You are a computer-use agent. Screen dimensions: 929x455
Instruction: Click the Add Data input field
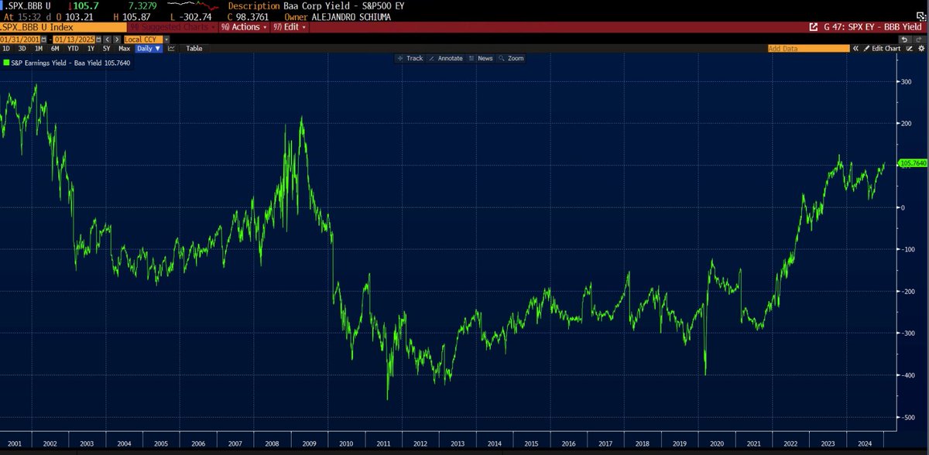[x=809, y=48]
